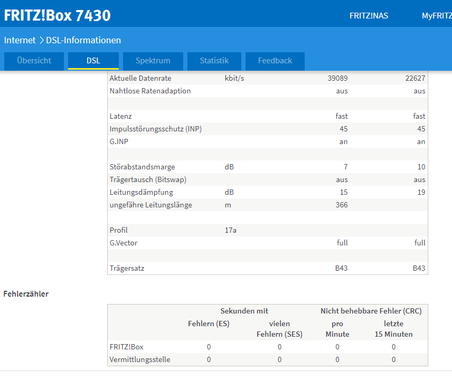Click the DSL-Informationen breadcrumb title
Image resolution: width=452 pixels, height=380 pixels.
tap(83, 40)
